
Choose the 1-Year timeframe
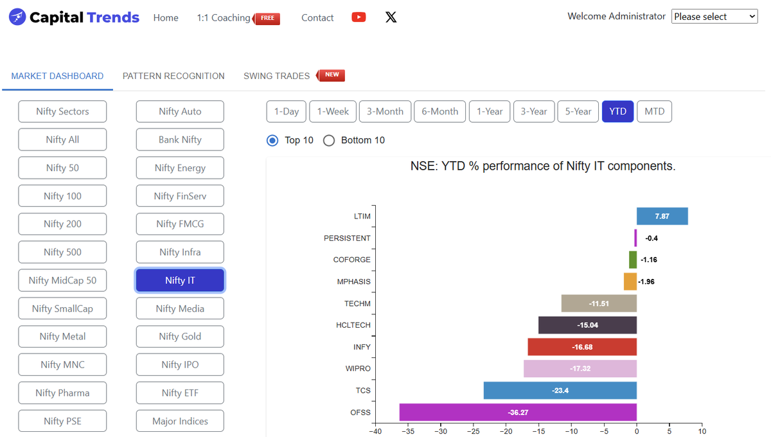pyautogui.click(x=490, y=111)
